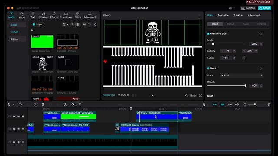278x156 pixels.
Task: Open the Audio tab
Action: coord(22,16)
